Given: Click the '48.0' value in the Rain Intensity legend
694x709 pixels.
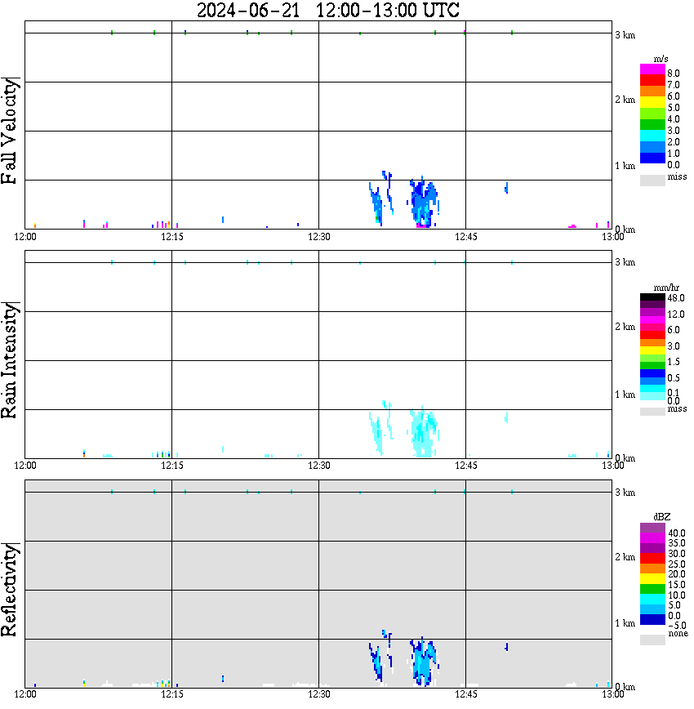Looking at the screenshot, I should pyautogui.click(x=676, y=298).
